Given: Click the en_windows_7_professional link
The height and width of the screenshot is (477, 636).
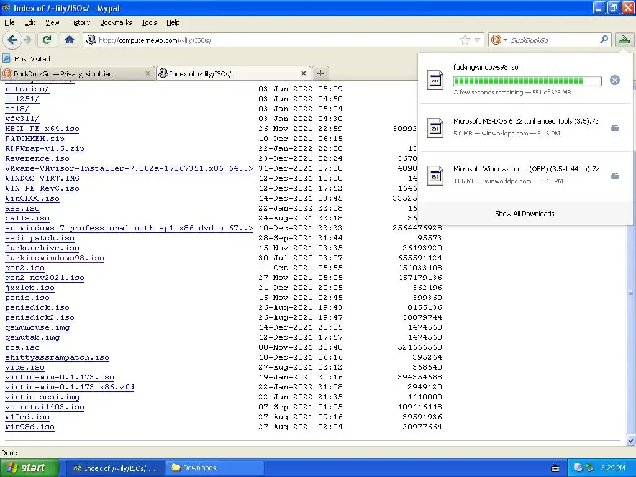Looking at the screenshot, I should (129, 228).
